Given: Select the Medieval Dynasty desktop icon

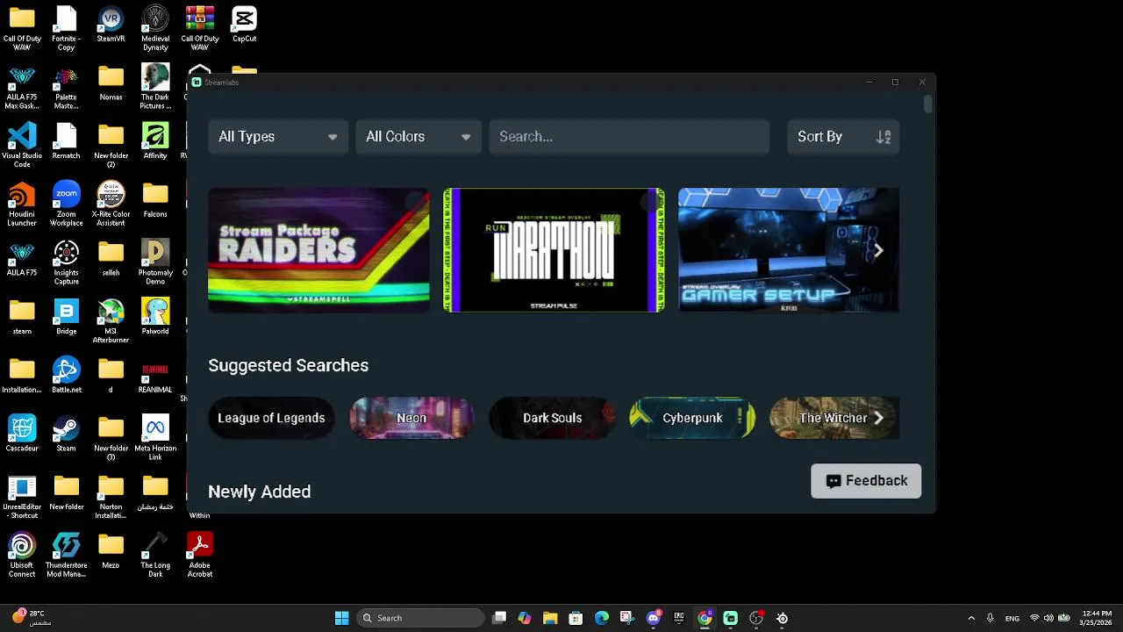Looking at the screenshot, I should click(155, 29).
